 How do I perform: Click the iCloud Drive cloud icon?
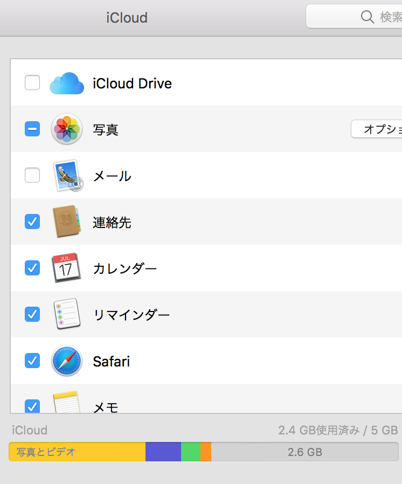coord(67,84)
